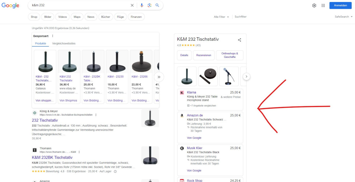This screenshot has width=355, height=182.
Task: Select the microphone thumbnail in the product panel
Action: click(229, 76)
